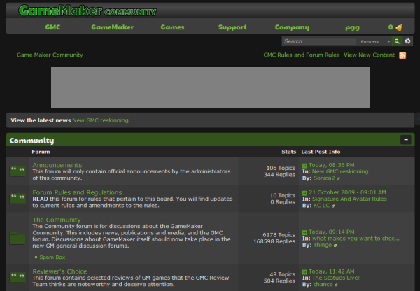Screen dimensions: 420x291
Task: Click '106 Topics' stat
Action: click(x=281, y=168)
